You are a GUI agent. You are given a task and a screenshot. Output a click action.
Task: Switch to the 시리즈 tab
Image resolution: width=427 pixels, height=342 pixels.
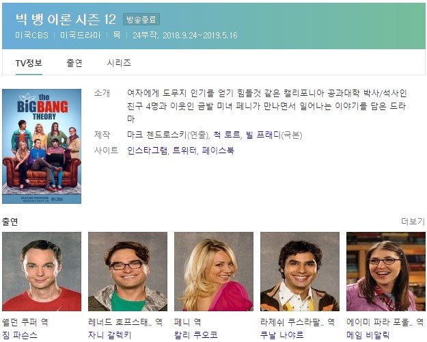[x=119, y=64]
